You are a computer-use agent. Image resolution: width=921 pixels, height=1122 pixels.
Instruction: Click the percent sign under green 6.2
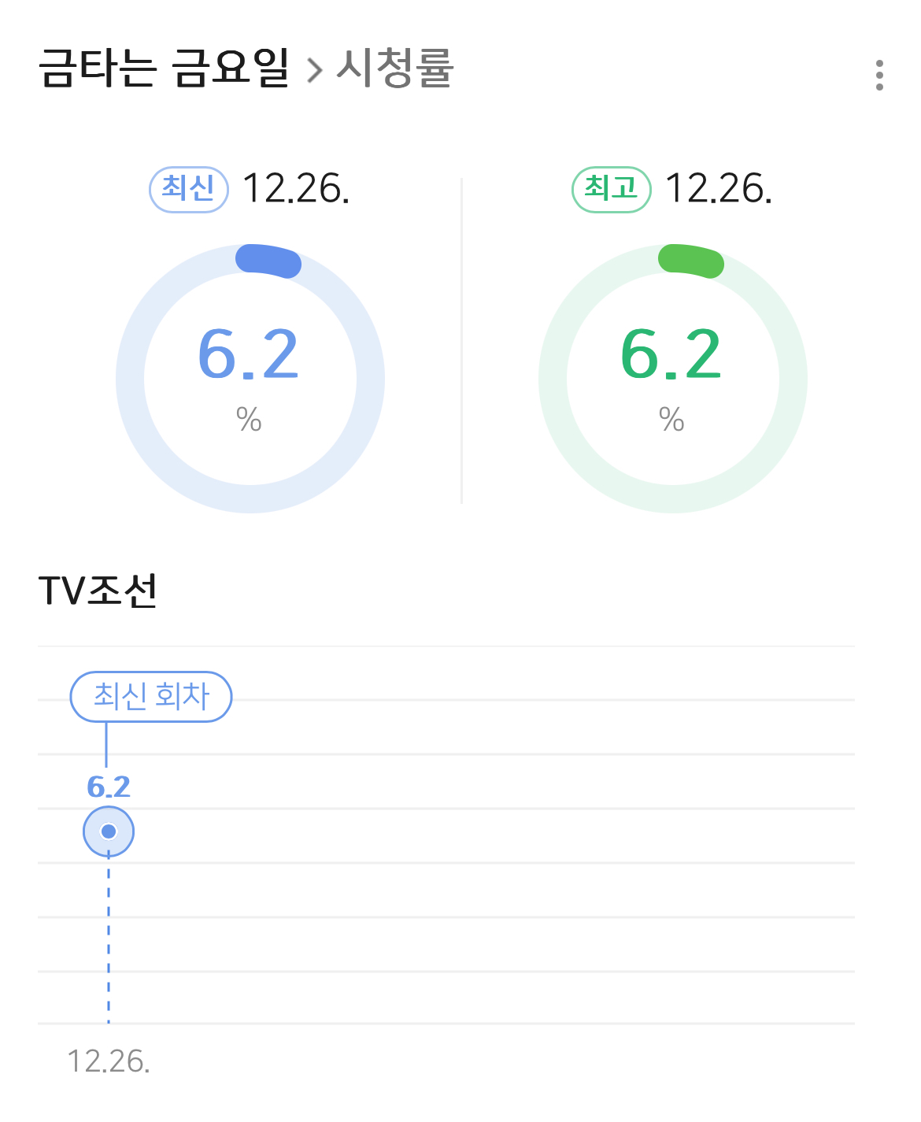671,419
